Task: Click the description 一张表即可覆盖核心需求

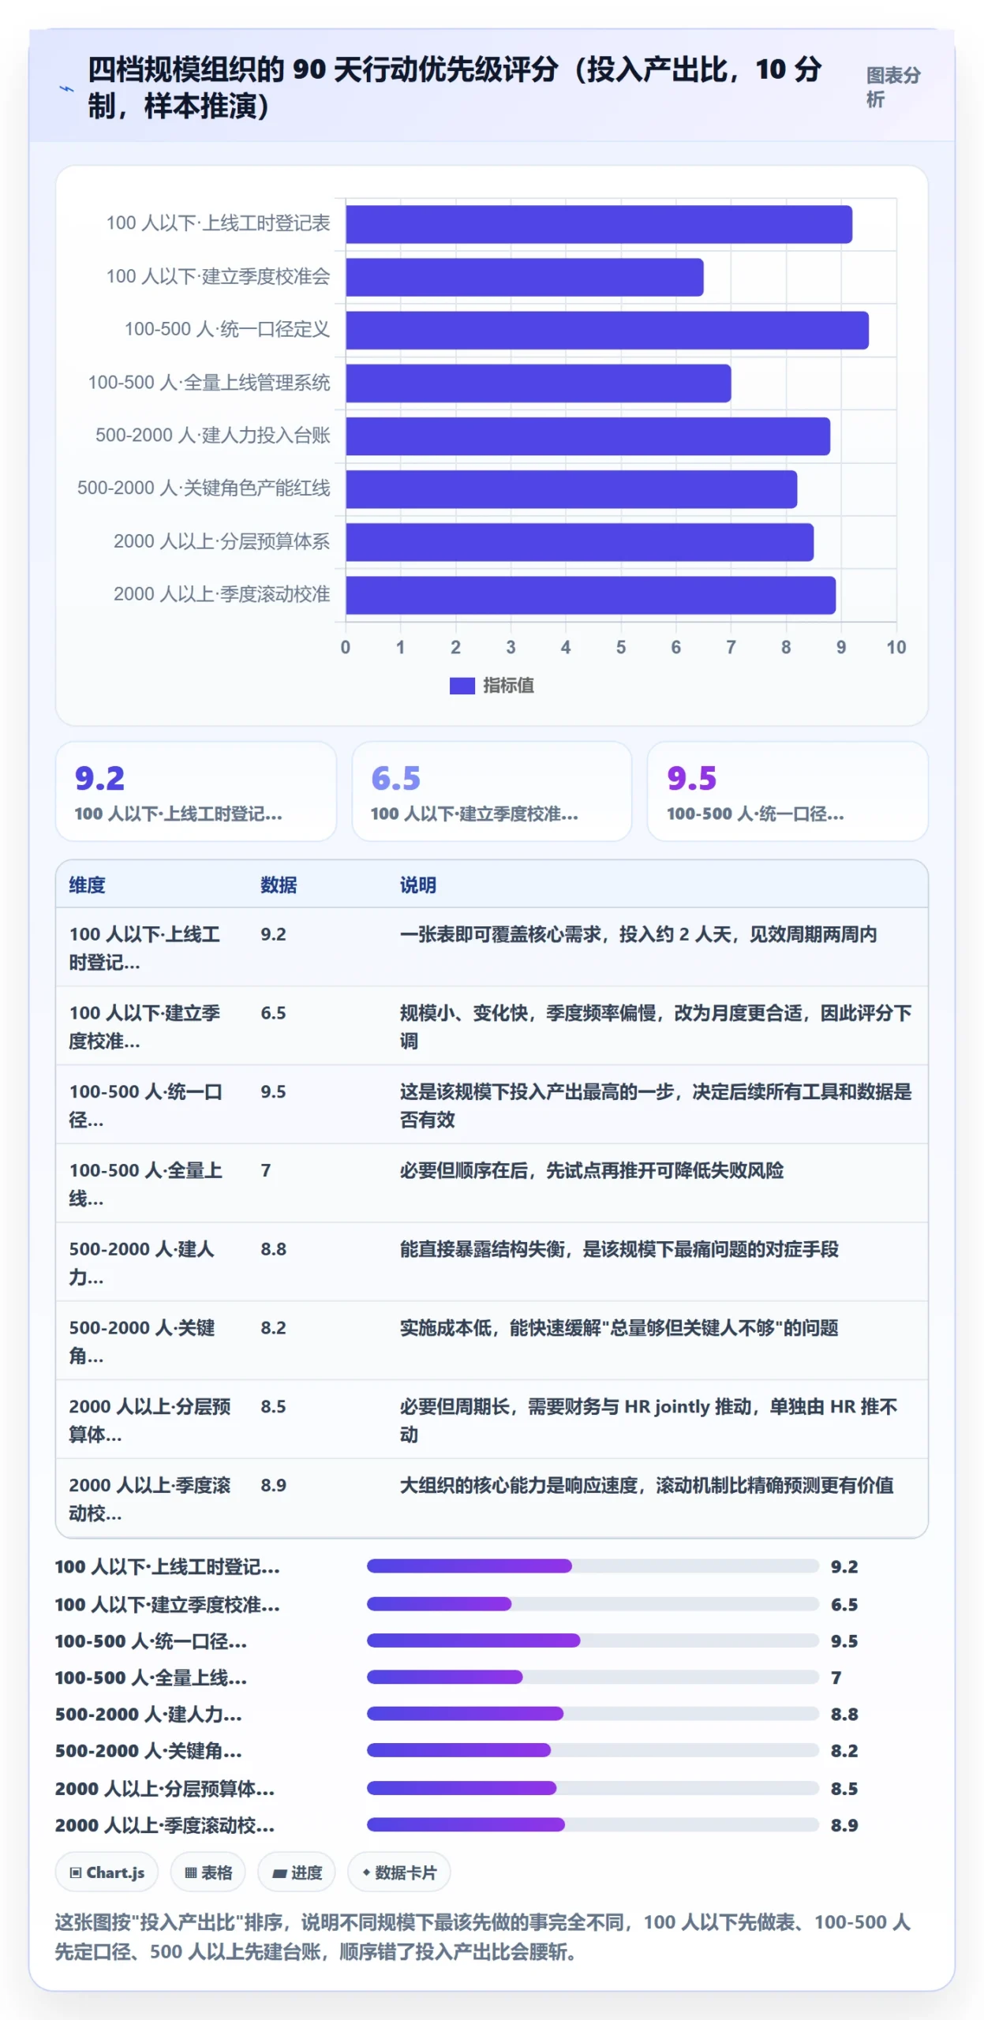Action: [638, 933]
